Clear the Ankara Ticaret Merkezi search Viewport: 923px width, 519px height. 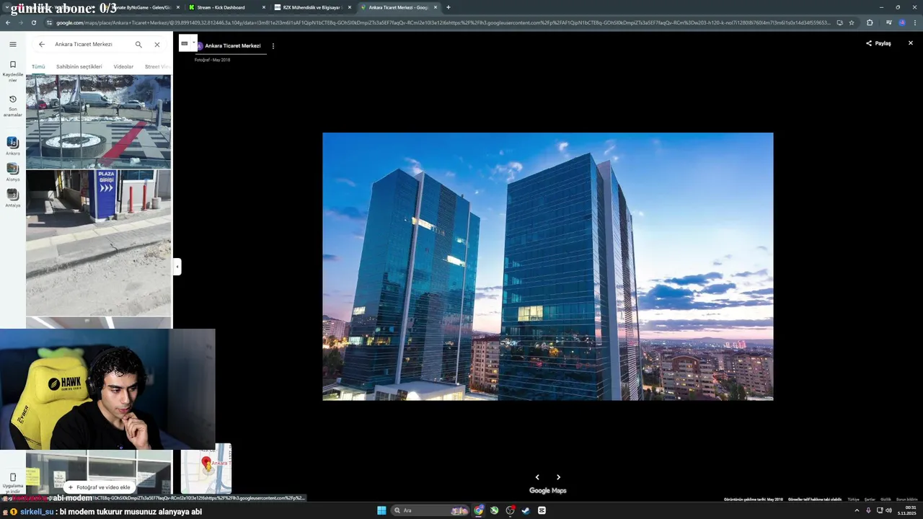pos(156,44)
